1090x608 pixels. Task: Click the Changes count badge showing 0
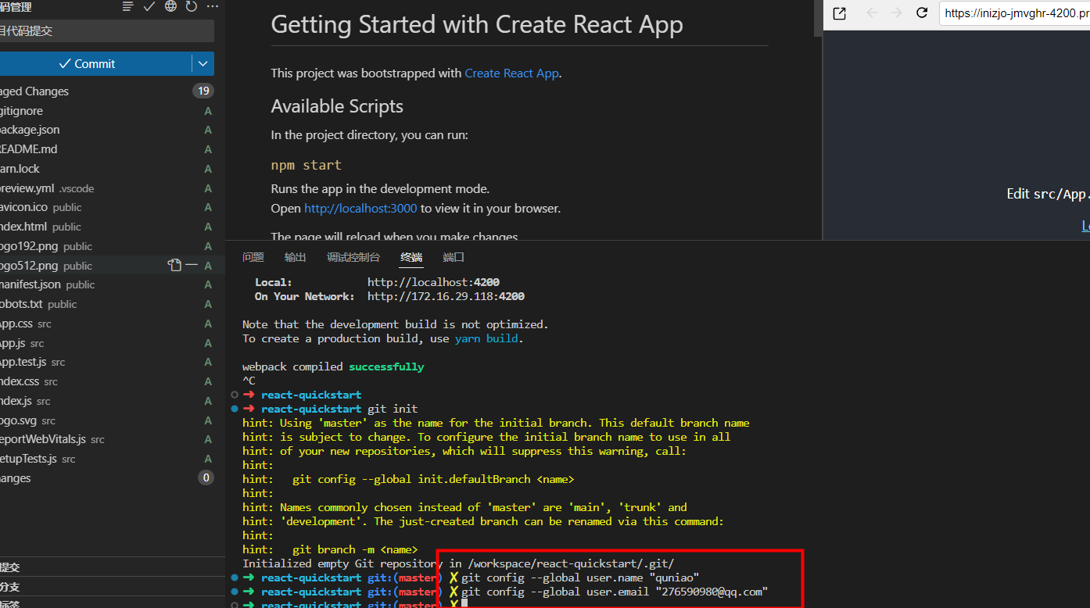tap(206, 478)
